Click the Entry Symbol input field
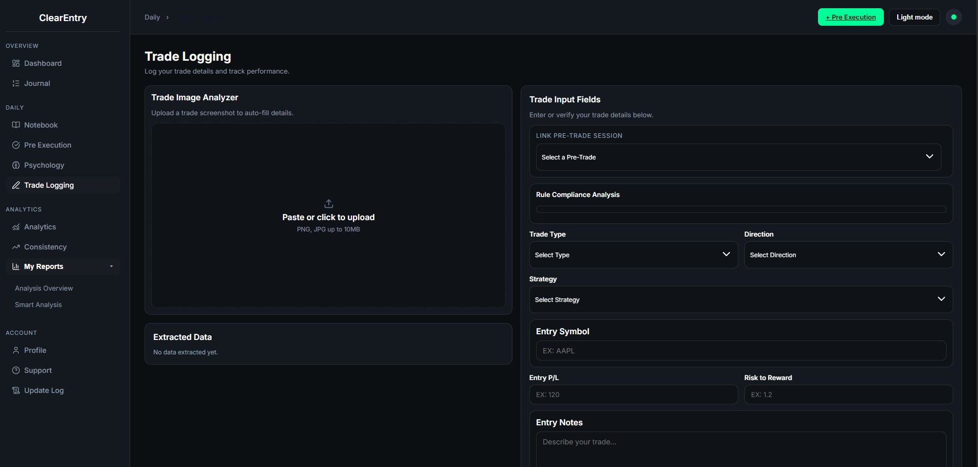 pos(741,350)
